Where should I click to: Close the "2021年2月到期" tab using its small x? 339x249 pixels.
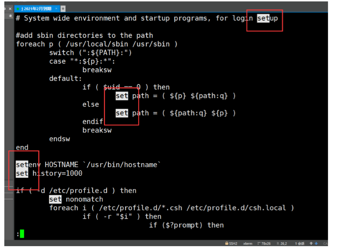point(56,9)
